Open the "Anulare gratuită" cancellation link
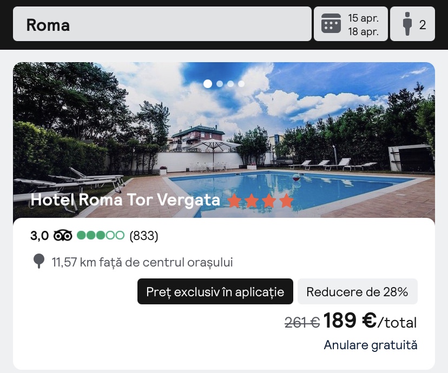Viewport: 448px width, 373px height. point(371,345)
